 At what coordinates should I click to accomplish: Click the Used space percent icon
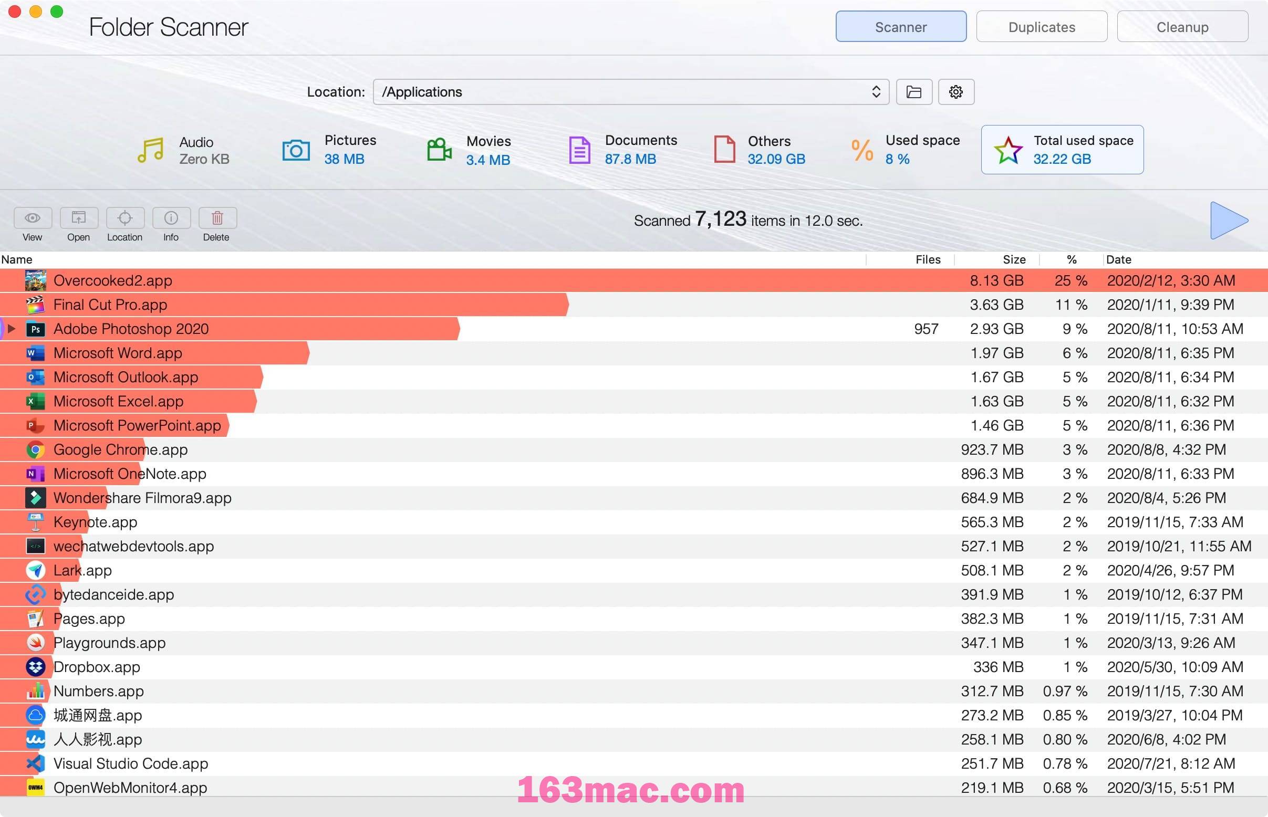862,150
